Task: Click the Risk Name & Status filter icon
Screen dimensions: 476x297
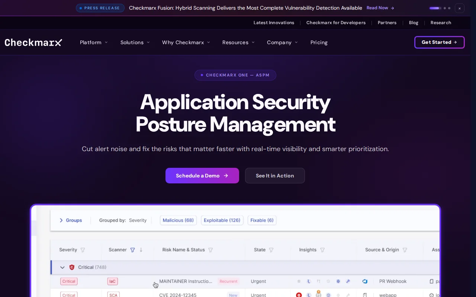Action: pyautogui.click(x=210, y=250)
